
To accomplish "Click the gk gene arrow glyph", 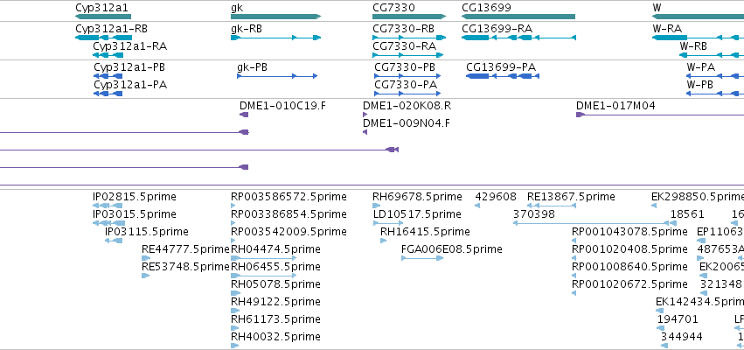I will [275, 17].
